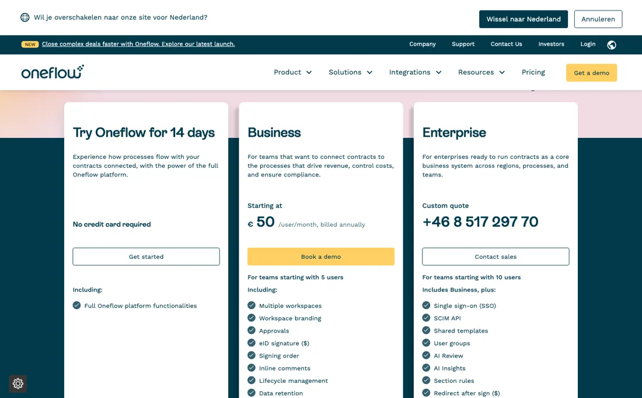642x398 pixels.
Task: Click Get started on trial card
Action: (146, 257)
